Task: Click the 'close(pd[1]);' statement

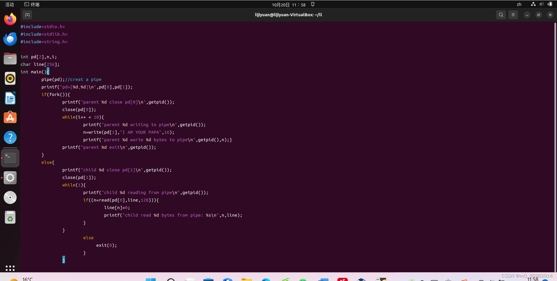Action: tap(79, 177)
